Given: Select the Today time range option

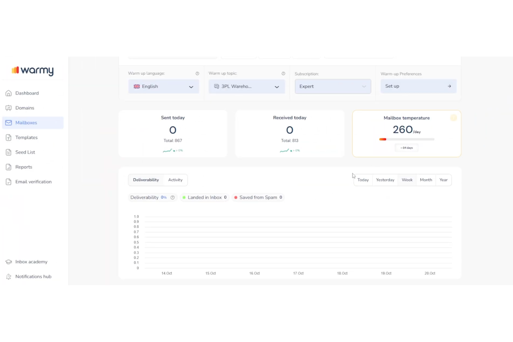Looking at the screenshot, I should pyautogui.click(x=363, y=179).
